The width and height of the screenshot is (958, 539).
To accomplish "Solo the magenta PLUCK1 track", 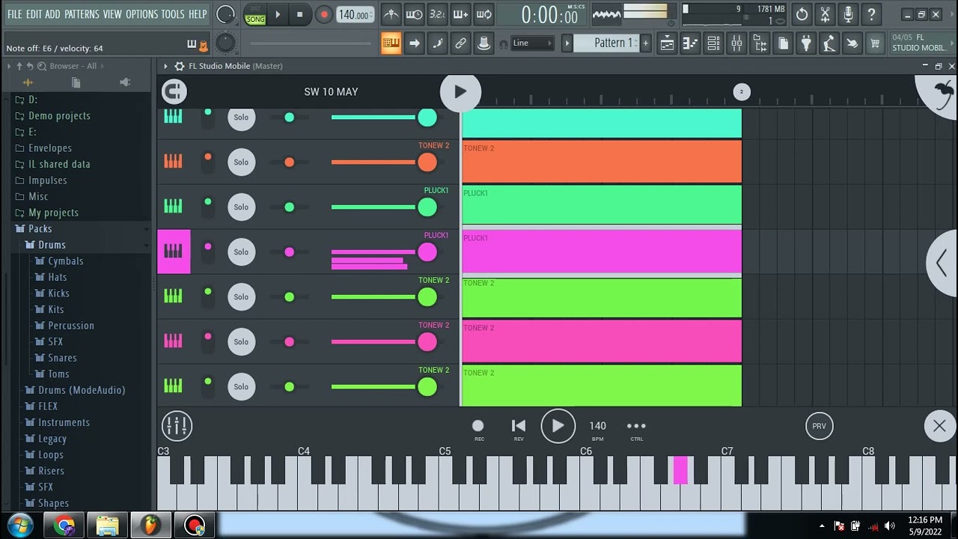I will click(x=241, y=252).
